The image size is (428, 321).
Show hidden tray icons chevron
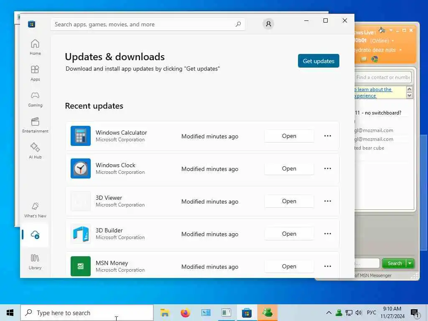coord(329,313)
